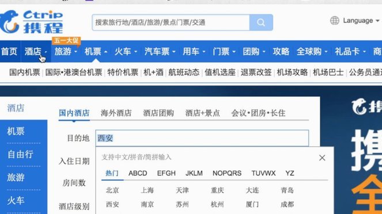The height and width of the screenshot is (214, 382).
Task: Open 机场攻略 link
Action: click(292, 72)
